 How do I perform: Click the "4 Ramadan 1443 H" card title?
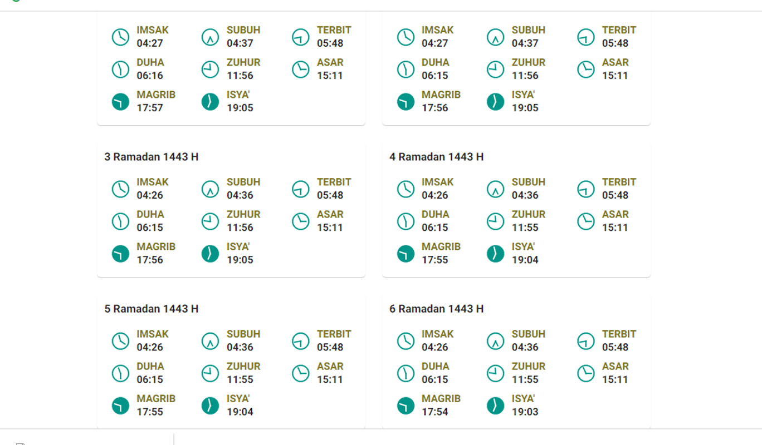(x=436, y=157)
